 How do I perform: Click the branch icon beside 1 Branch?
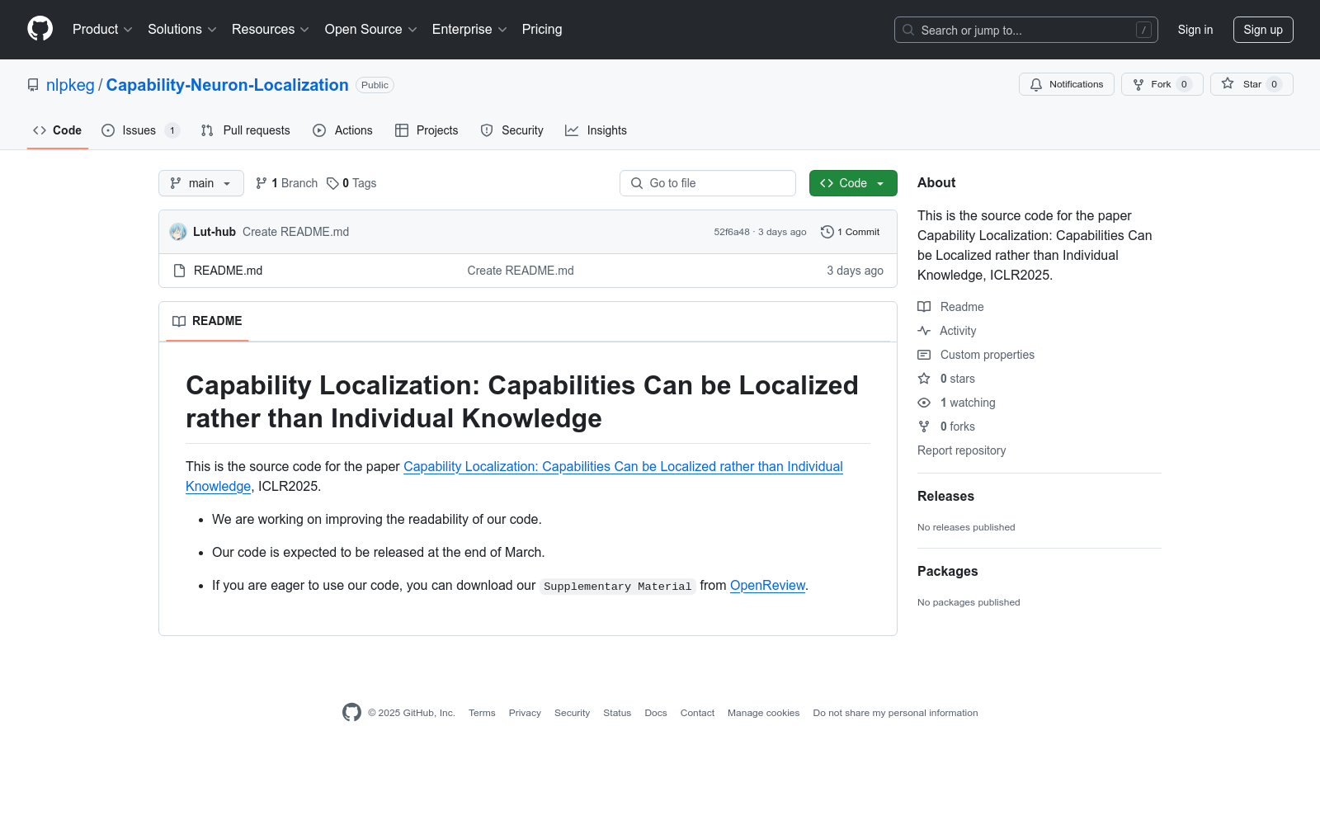pos(262,183)
